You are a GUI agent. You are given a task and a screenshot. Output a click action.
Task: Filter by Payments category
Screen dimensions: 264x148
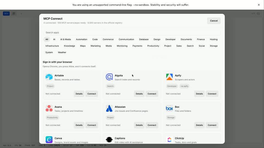[137, 46]
